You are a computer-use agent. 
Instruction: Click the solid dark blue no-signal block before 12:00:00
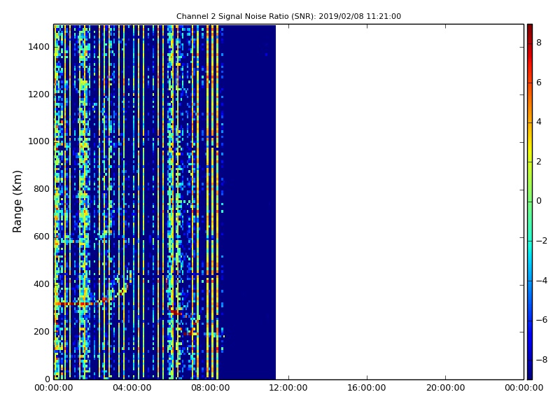250,202
